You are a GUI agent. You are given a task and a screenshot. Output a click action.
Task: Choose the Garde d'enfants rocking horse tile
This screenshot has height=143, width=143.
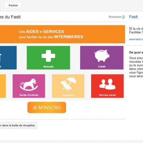(29, 86)
